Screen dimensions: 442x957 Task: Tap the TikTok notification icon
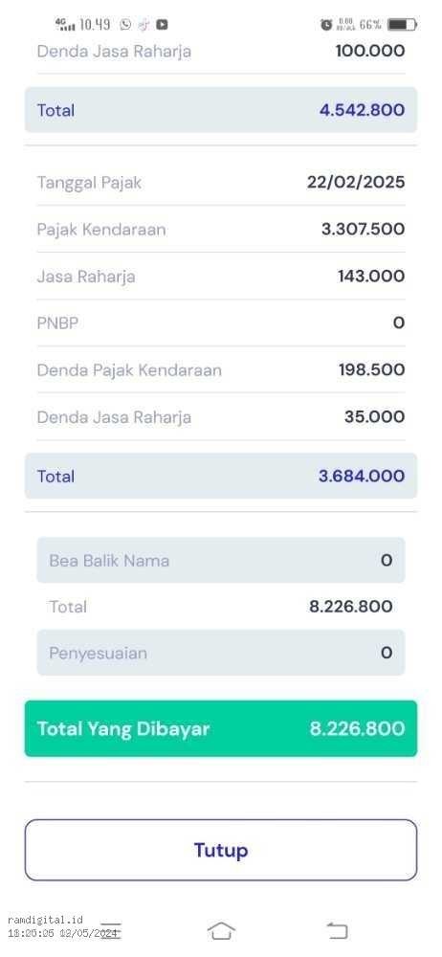pyautogui.click(x=144, y=25)
